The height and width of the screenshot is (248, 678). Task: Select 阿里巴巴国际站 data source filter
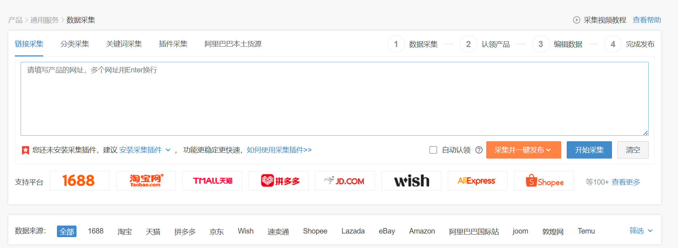pos(474,231)
